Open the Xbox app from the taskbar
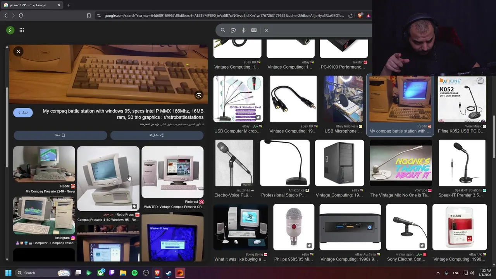 [100, 273]
